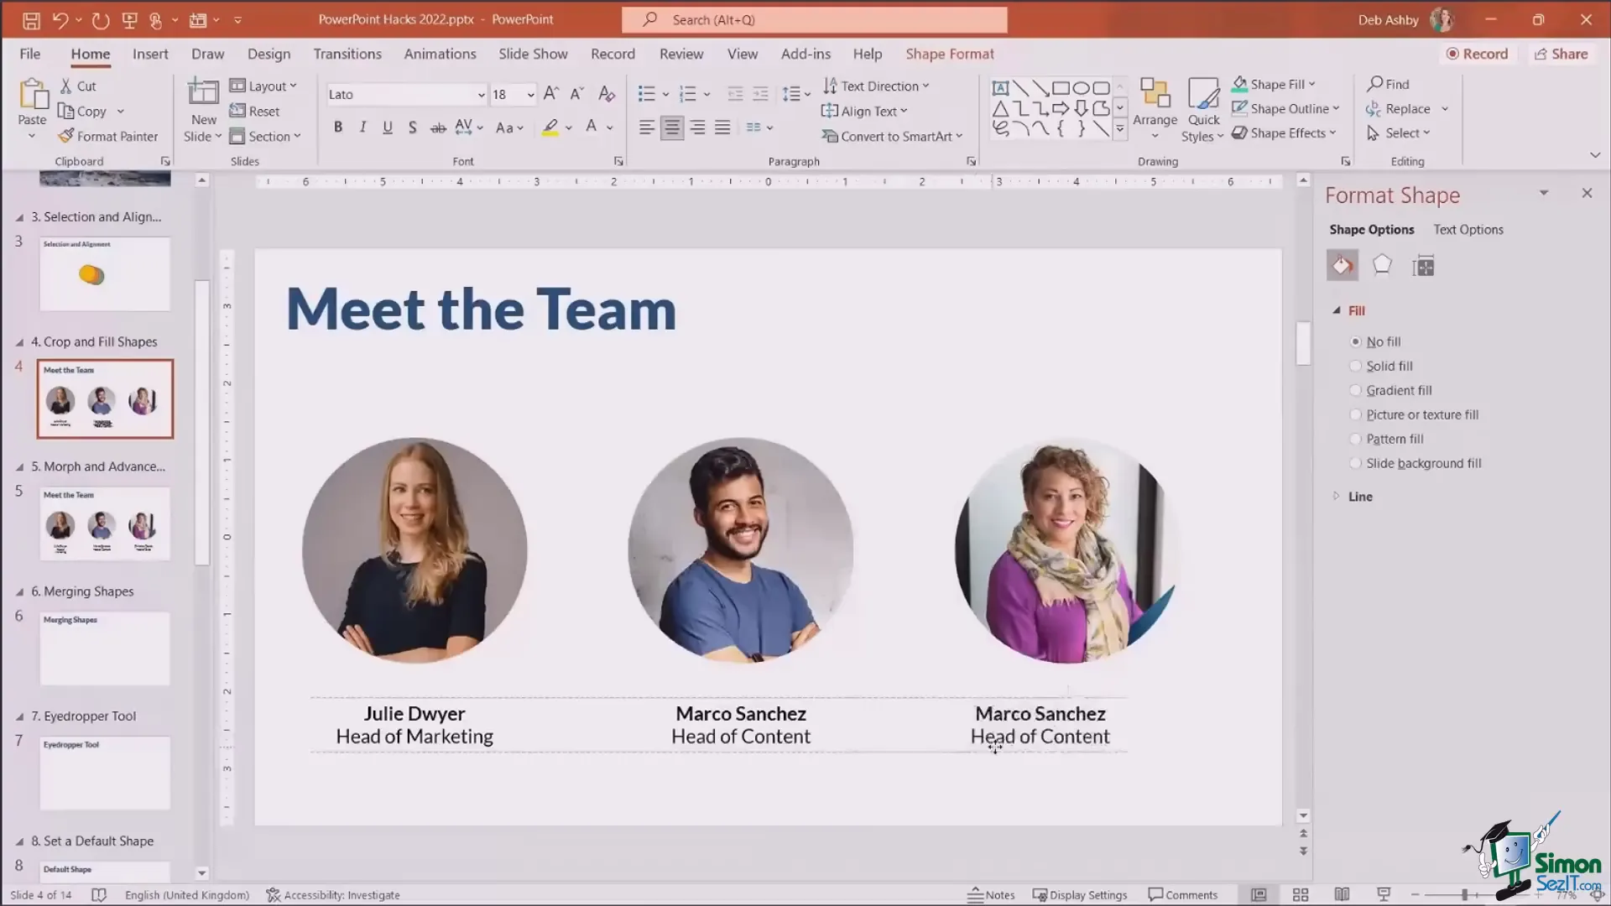Adjust the zoom slider in status bar
Viewport: 1611px width, 906px height.
pyautogui.click(x=1464, y=895)
